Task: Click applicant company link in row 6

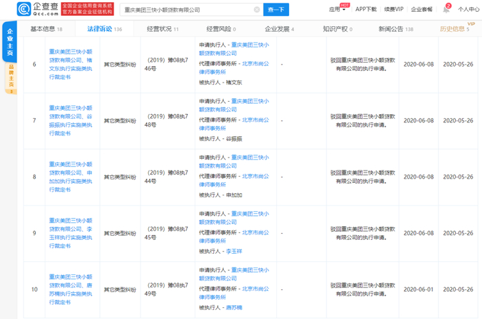Action: (x=234, y=49)
